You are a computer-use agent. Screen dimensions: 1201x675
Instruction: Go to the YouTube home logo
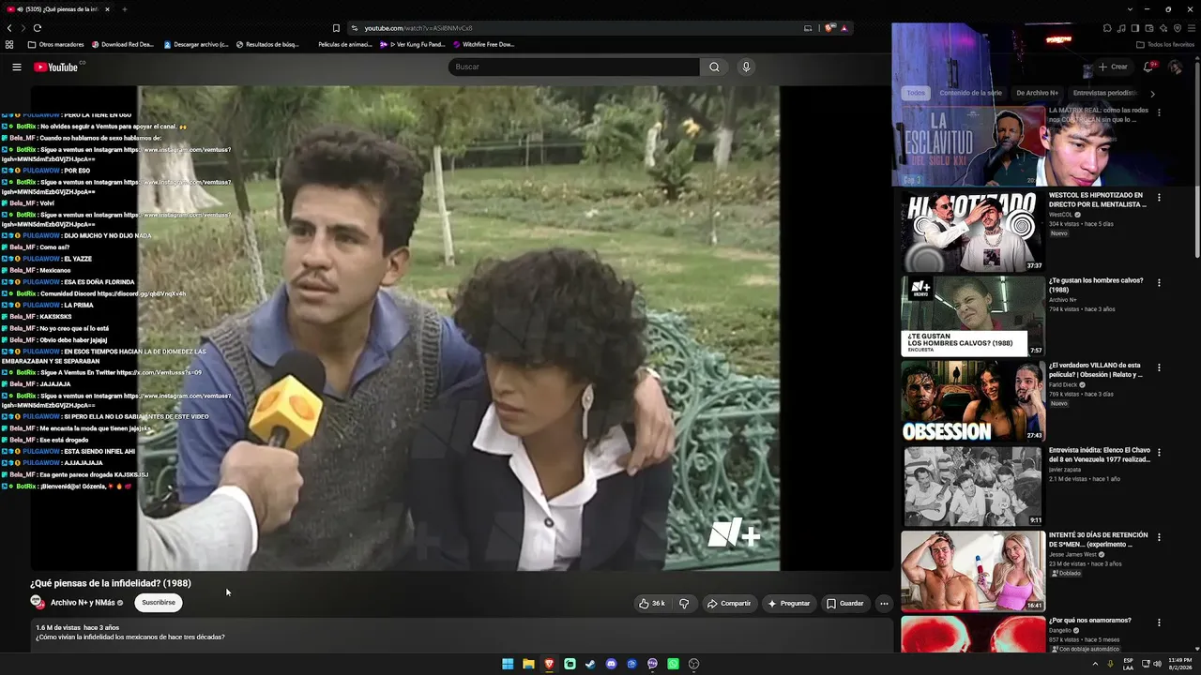(57, 67)
